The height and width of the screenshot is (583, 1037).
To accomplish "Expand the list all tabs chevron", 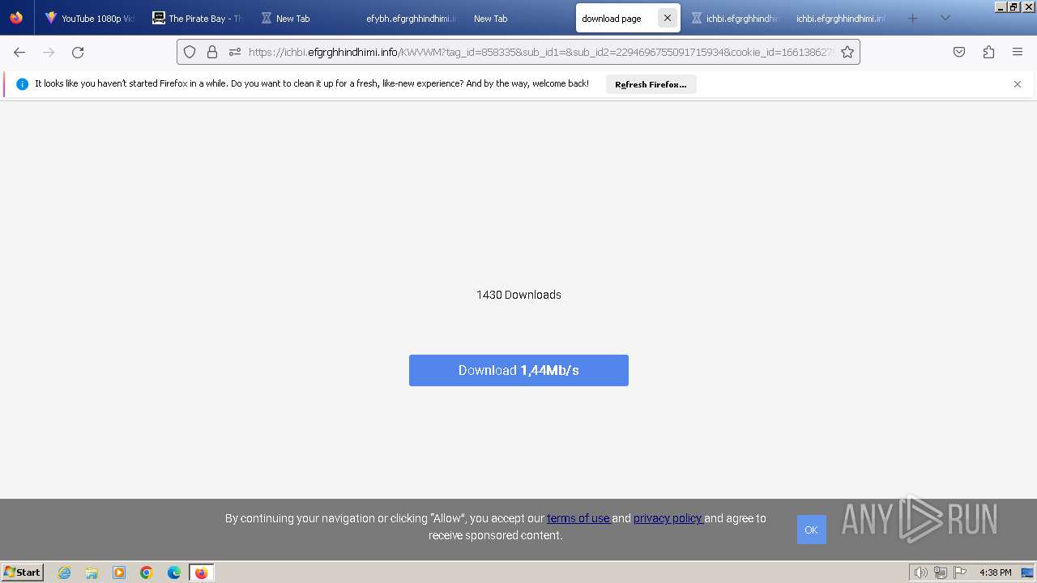I will (945, 18).
